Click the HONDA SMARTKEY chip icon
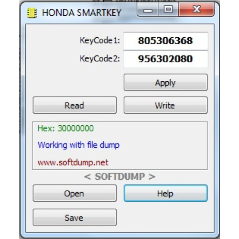Image resolution: width=239 pixels, height=239 pixels. click(x=32, y=13)
